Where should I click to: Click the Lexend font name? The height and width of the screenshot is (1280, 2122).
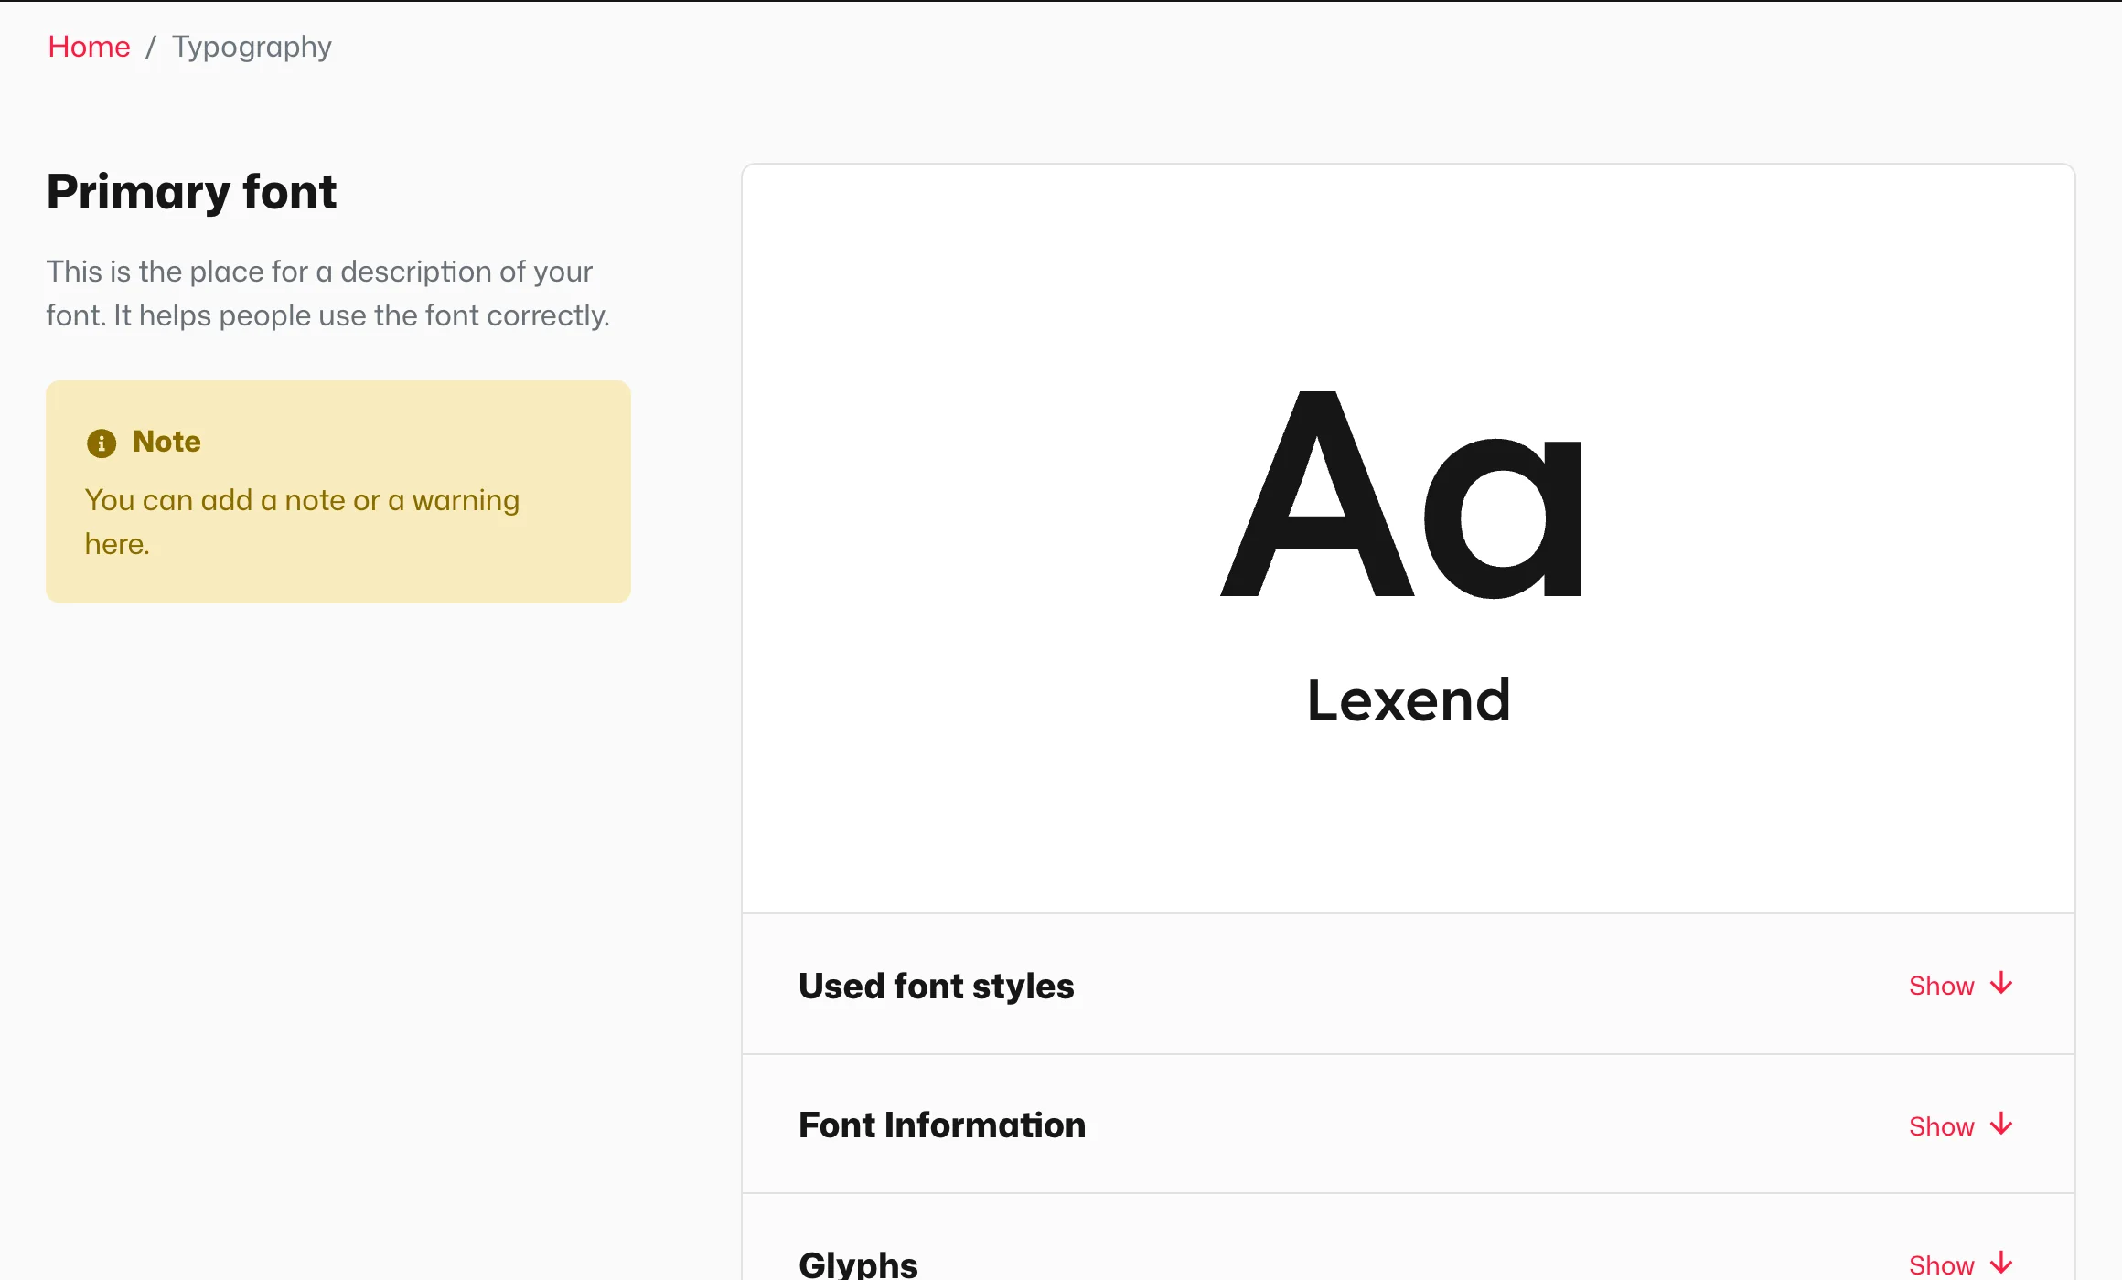pos(1409,700)
